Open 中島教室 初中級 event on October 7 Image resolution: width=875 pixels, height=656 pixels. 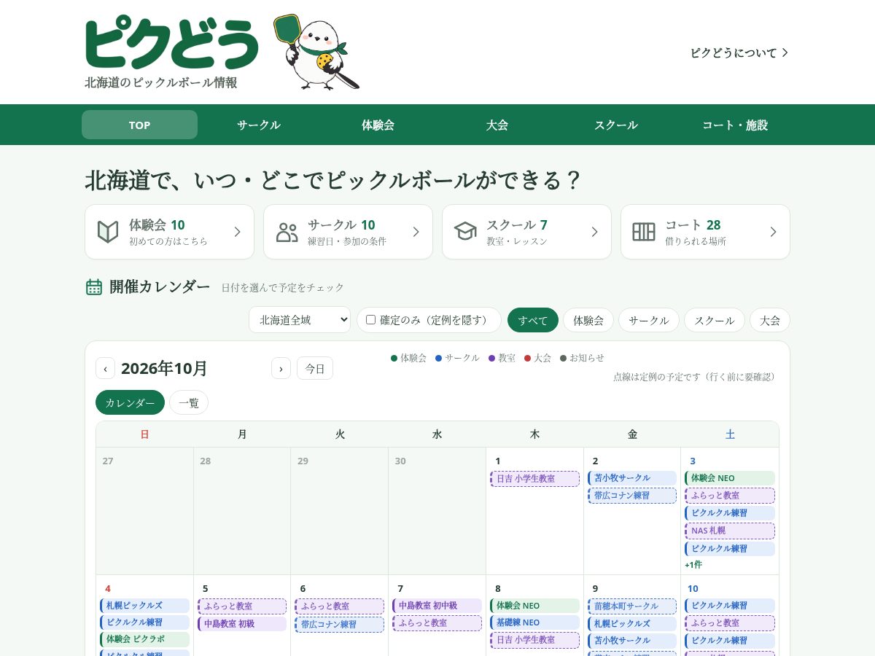(x=437, y=606)
